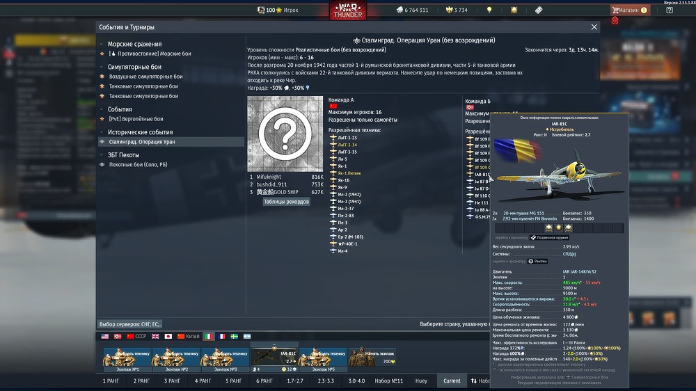Select Противостояние Морские бои event

(x=150, y=54)
